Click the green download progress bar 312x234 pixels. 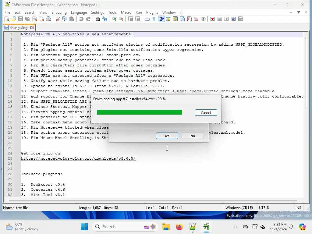coord(140,112)
